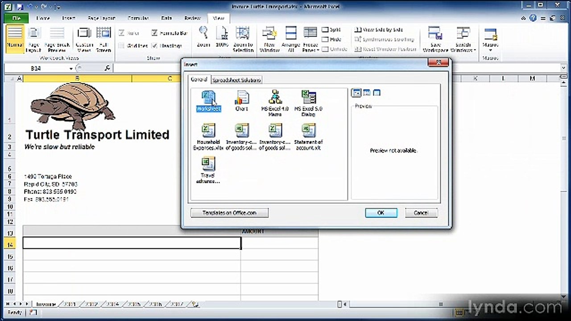Choose the Travel advance template
Screen dimensions: 571x321
[x=208, y=170]
